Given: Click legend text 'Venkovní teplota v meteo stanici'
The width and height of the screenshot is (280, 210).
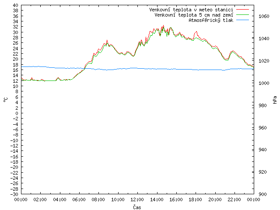Looking at the screenshot, I should point(191,10).
